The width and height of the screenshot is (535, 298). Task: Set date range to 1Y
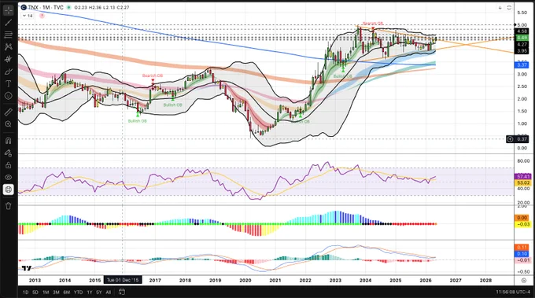(90, 292)
